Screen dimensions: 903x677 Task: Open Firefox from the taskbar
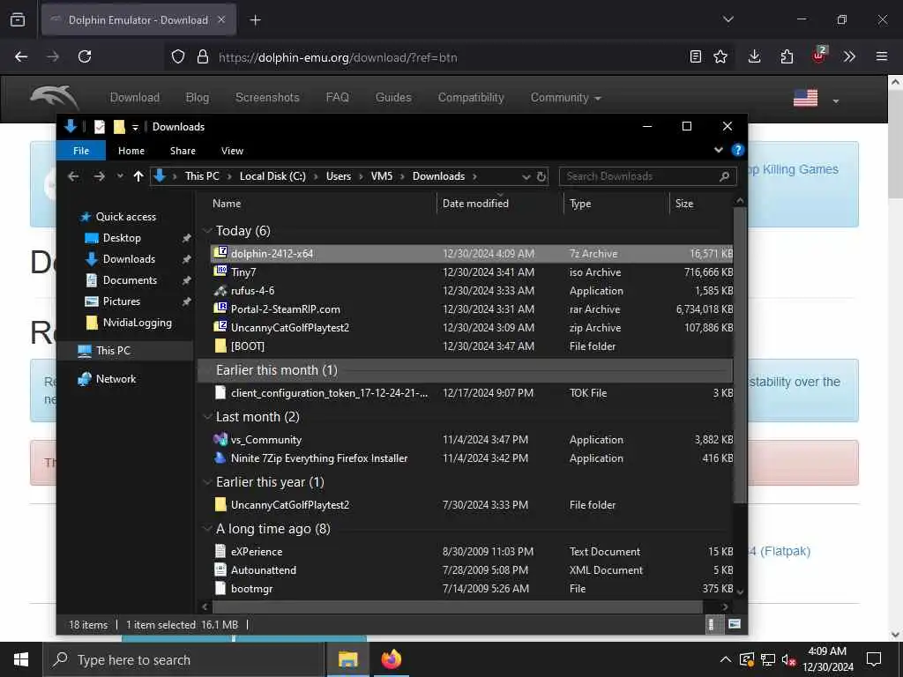pos(391,659)
